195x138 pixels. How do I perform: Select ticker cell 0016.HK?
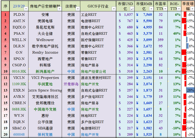(19, 72)
